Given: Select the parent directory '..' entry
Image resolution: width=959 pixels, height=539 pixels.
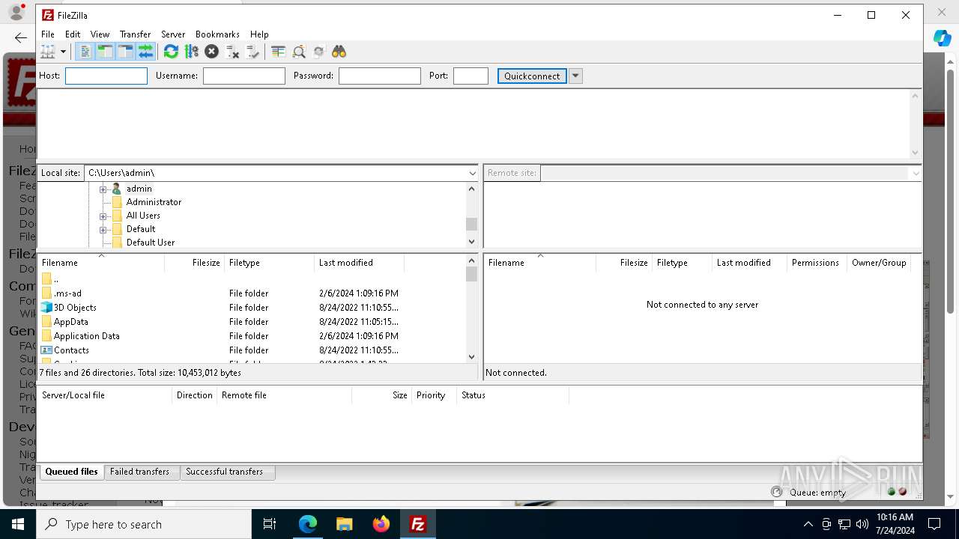Looking at the screenshot, I should (251, 279).
